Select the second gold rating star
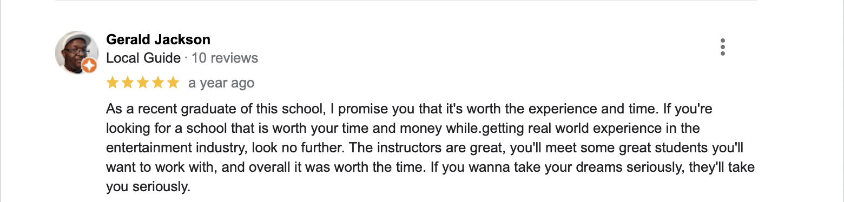 coord(128,83)
